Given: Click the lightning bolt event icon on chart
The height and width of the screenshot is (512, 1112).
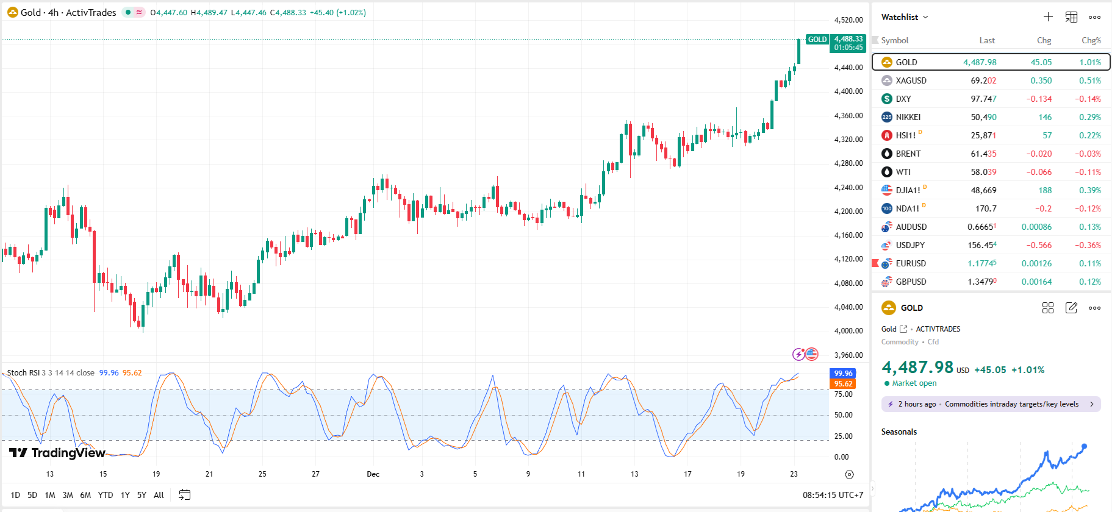Looking at the screenshot, I should tap(798, 354).
